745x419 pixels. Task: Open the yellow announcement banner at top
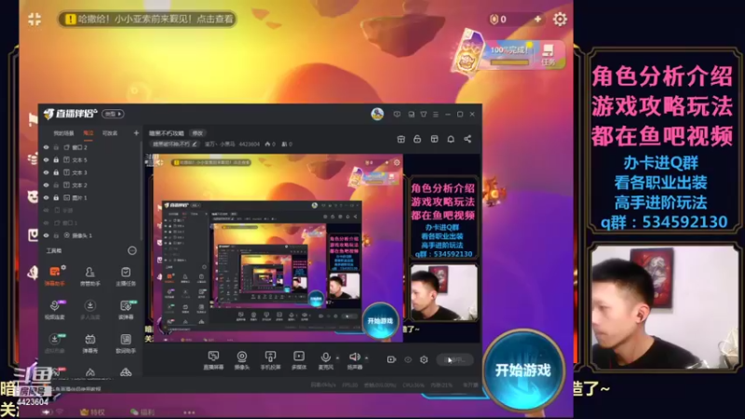coord(147,19)
